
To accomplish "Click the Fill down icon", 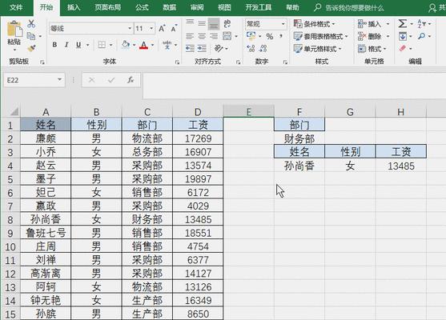I will point(403,36).
